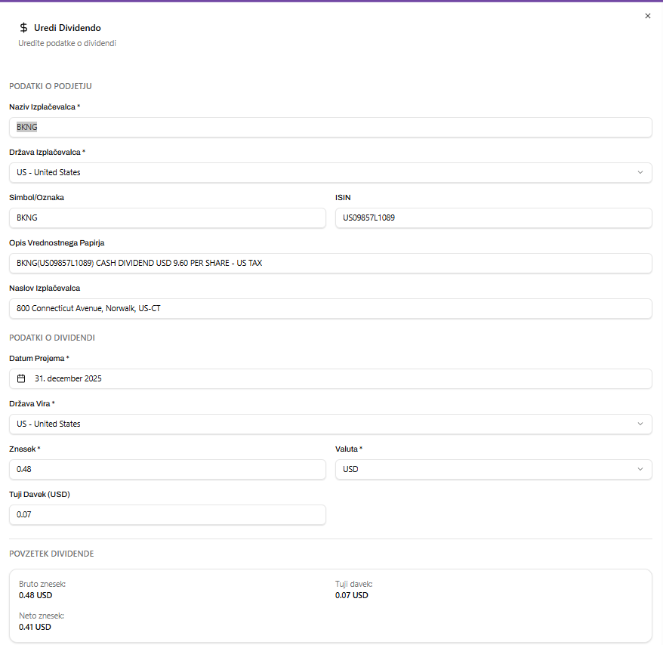Expand the Država Vira country selector
The width and height of the screenshot is (663, 645).
(330, 424)
